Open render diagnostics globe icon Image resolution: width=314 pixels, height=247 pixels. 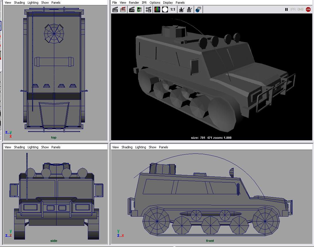pos(198,9)
